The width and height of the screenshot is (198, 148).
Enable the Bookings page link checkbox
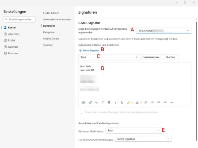click(81, 112)
